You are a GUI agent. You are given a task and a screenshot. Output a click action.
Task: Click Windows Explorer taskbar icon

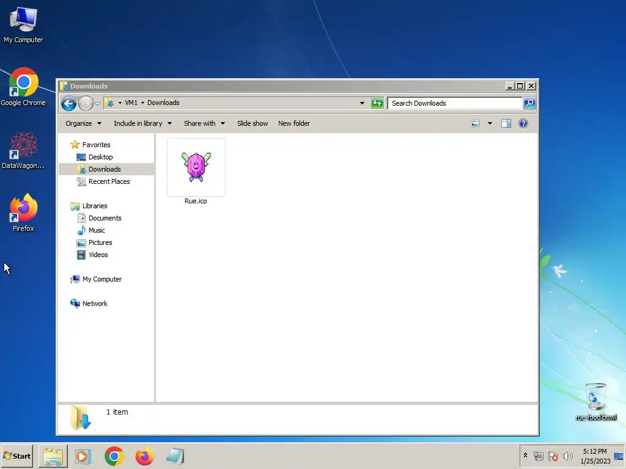(x=53, y=457)
